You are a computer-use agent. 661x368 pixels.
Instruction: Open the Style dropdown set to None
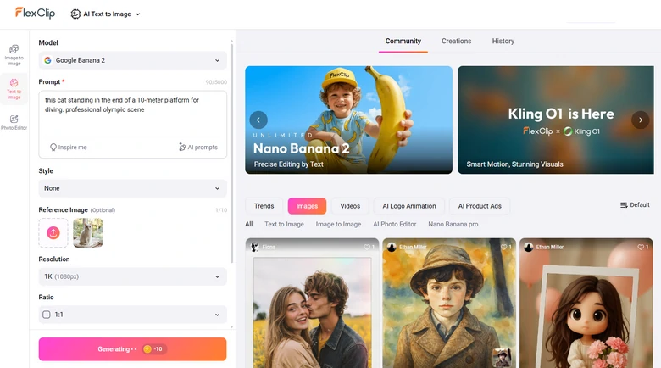tap(132, 188)
